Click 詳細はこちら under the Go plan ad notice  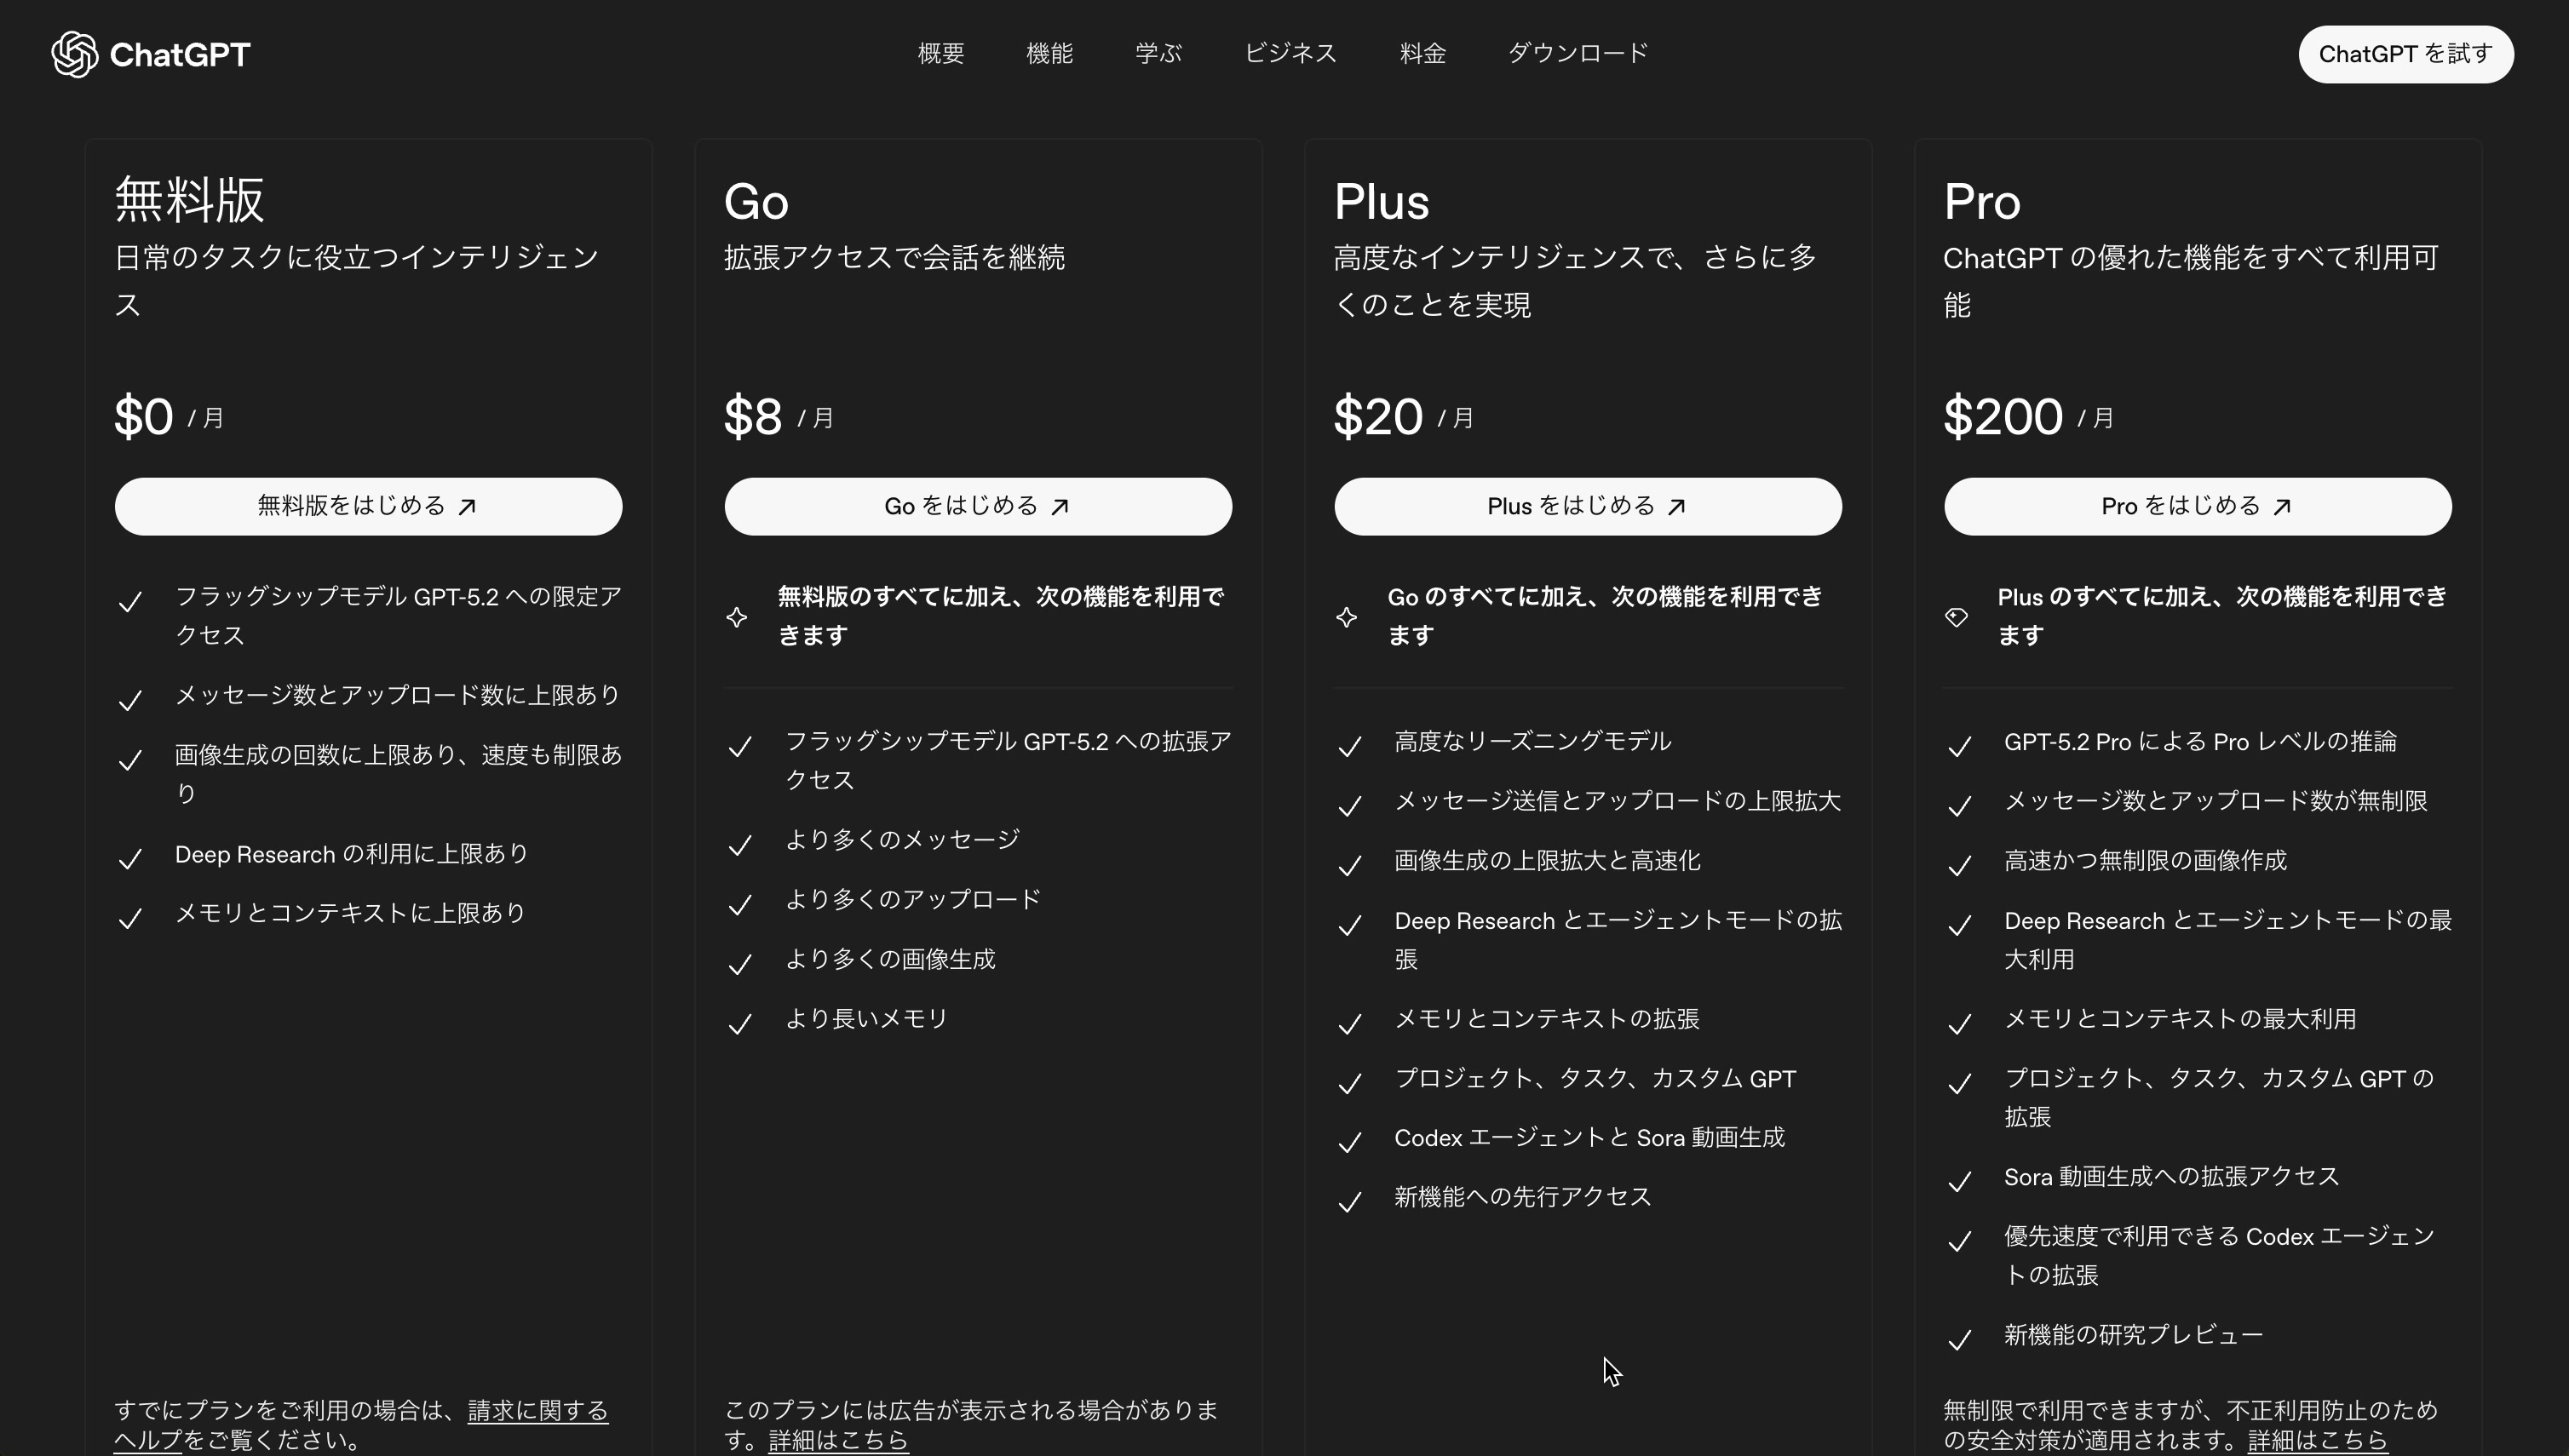(837, 1440)
